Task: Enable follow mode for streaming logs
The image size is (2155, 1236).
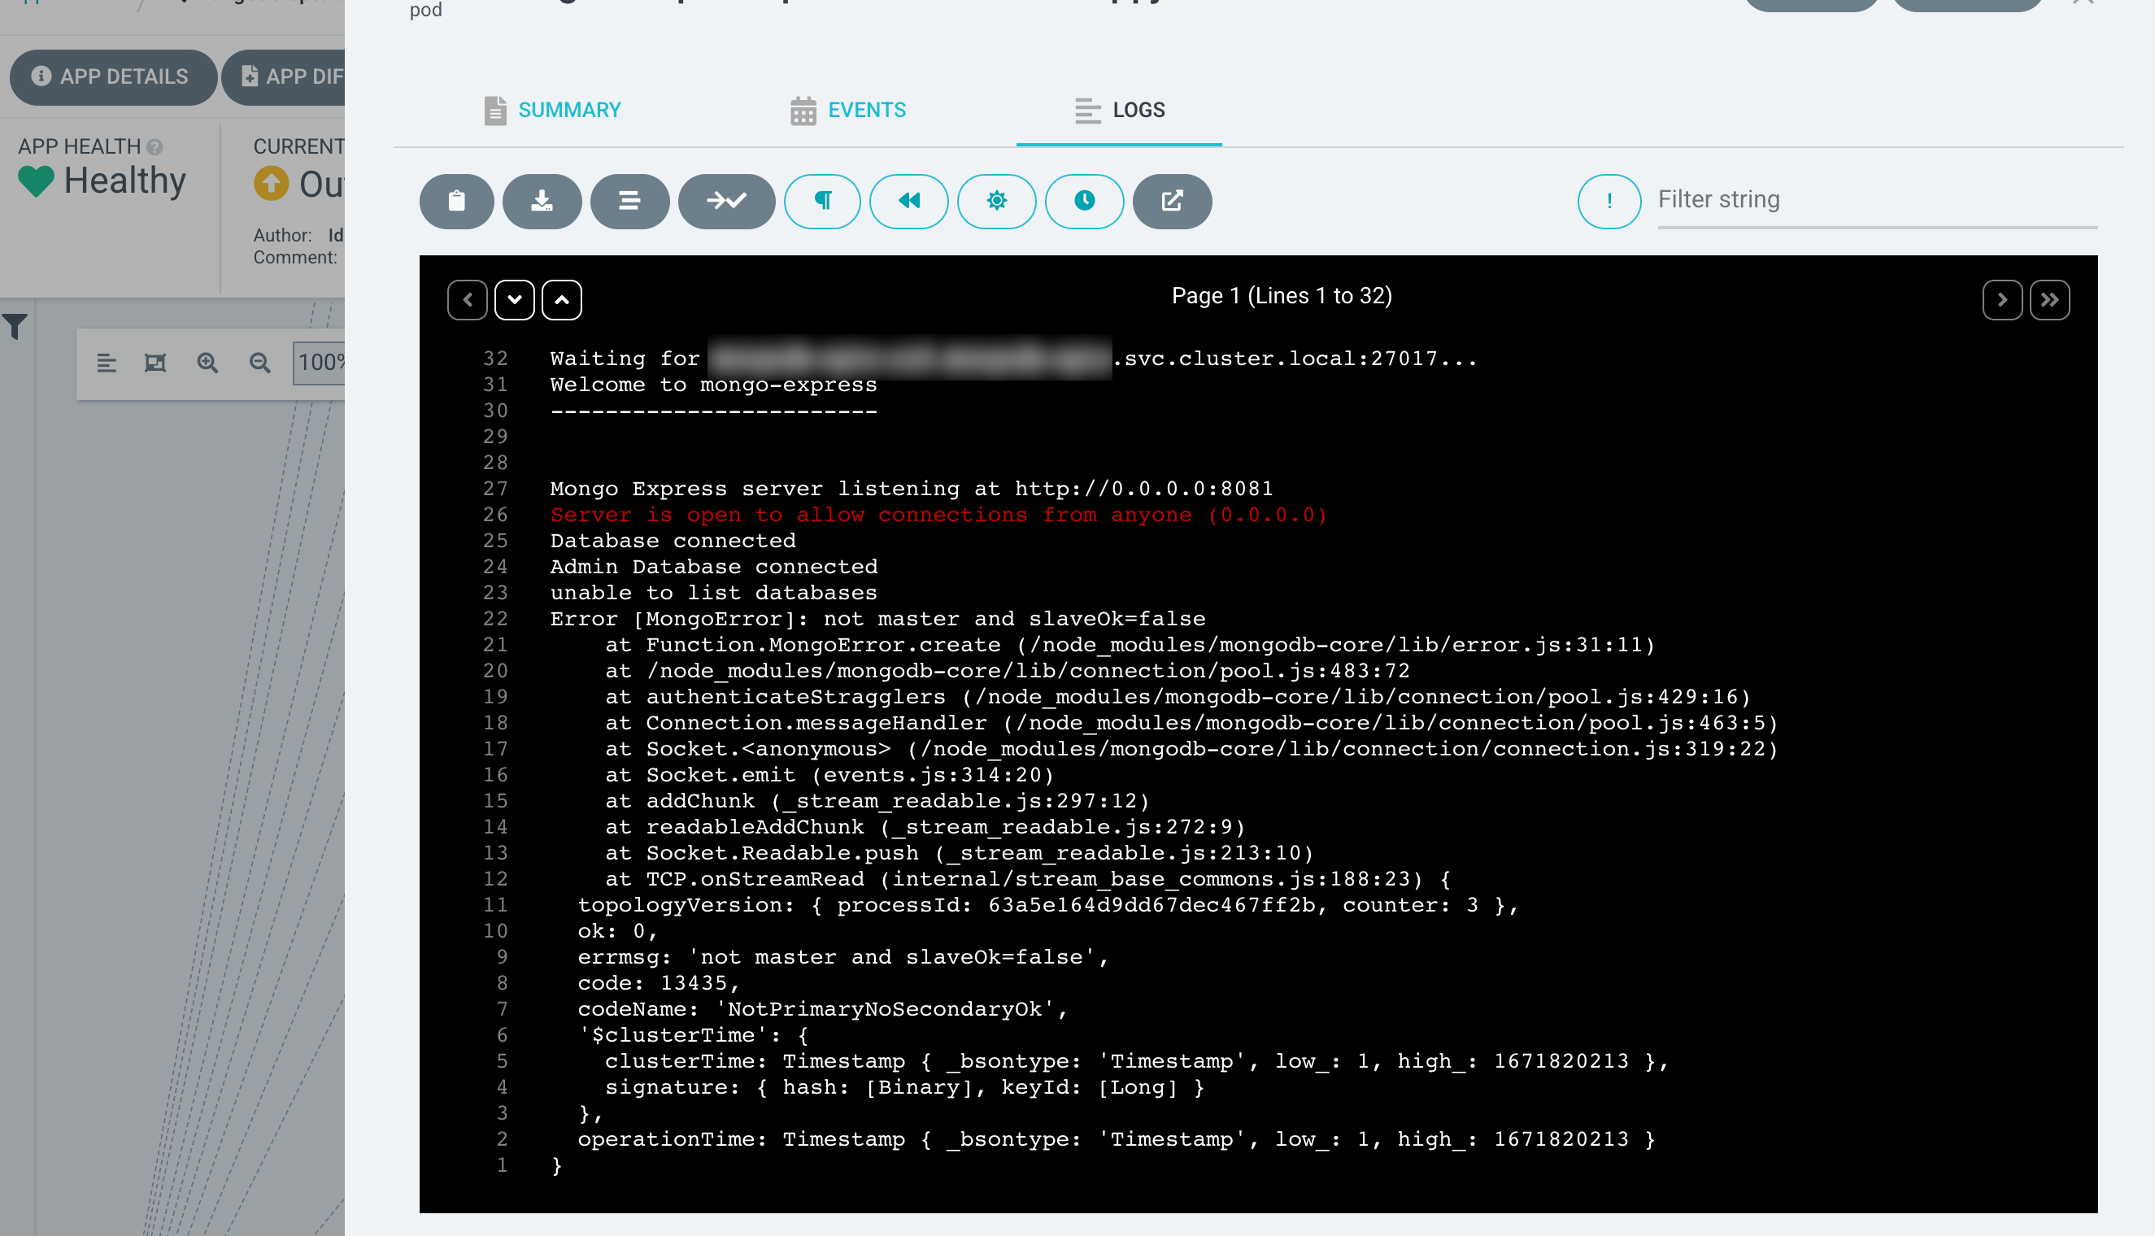Action: click(726, 201)
